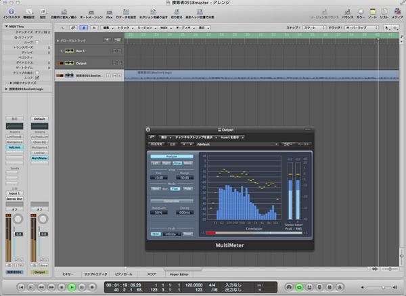Screen dimensions: 406x296
Task: Open the Region (リージョン) menu in Arrange
Action: point(147,28)
